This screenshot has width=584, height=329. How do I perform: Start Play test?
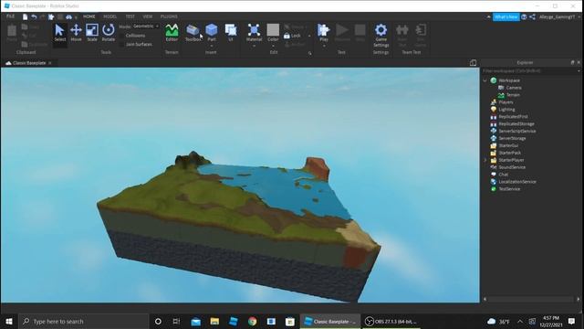coord(324,32)
